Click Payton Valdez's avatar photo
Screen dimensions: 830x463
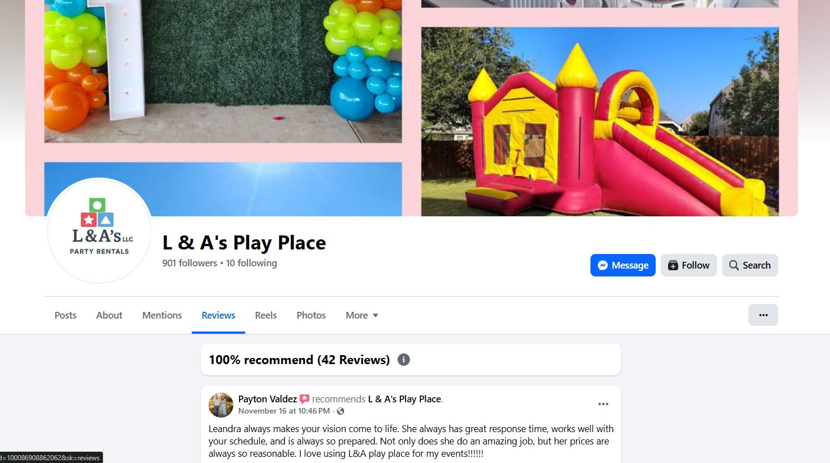221,405
